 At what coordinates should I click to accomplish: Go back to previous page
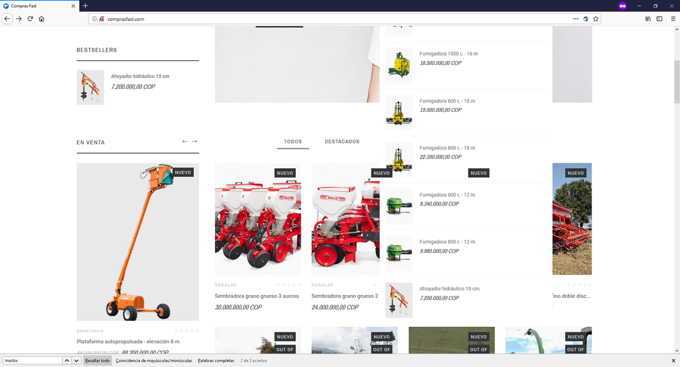(7, 18)
